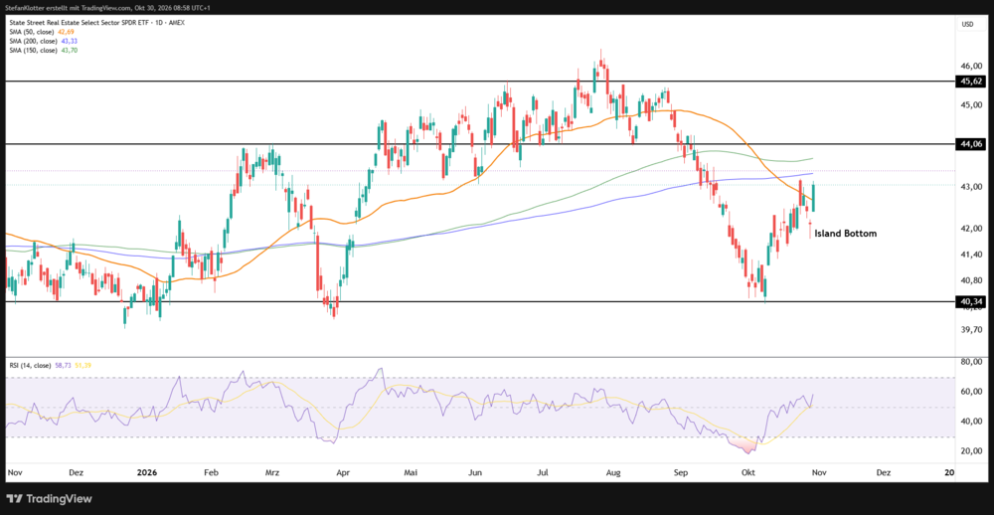Click the 40,34 price level label
The image size is (994, 515).
pyautogui.click(x=971, y=302)
